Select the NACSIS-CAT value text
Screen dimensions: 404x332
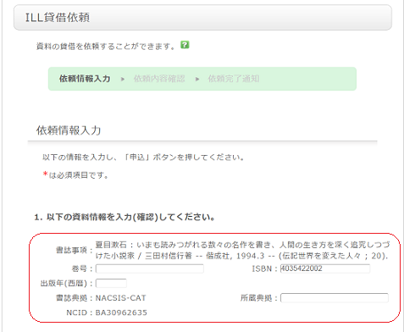click(x=121, y=298)
